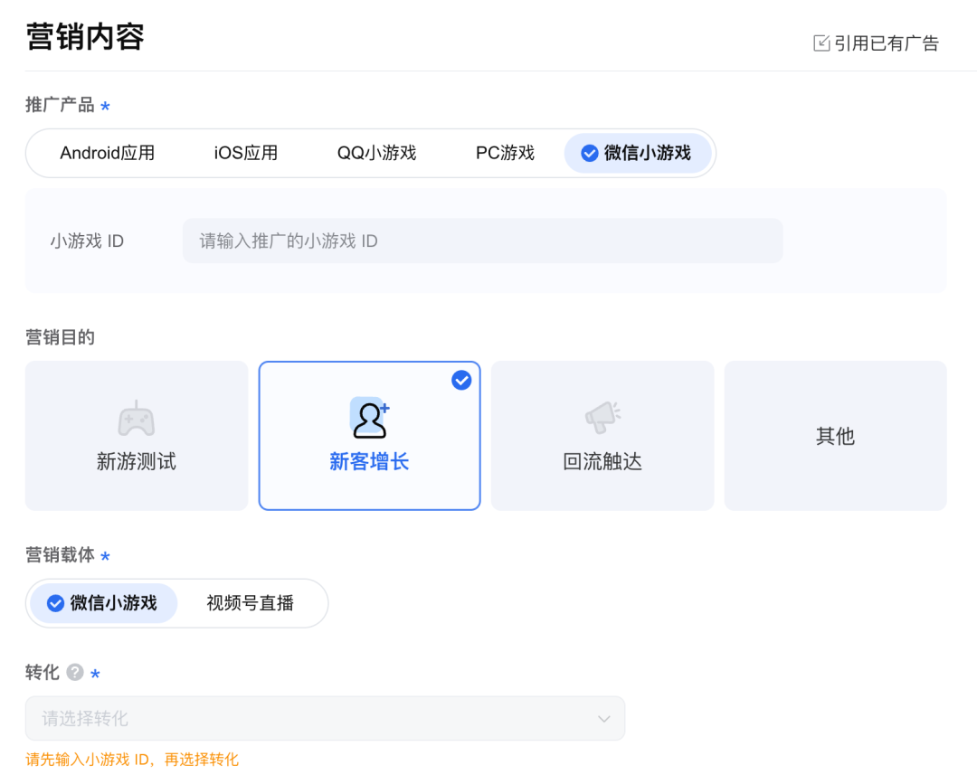Click the 引用已有广告 link icon

coord(821,43)
